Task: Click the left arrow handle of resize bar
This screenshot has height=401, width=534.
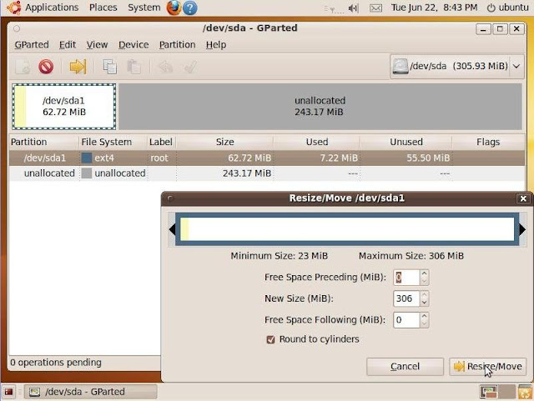Action: click(x=172, y=229)
